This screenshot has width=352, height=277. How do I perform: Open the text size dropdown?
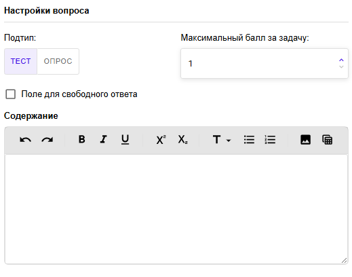222,140
